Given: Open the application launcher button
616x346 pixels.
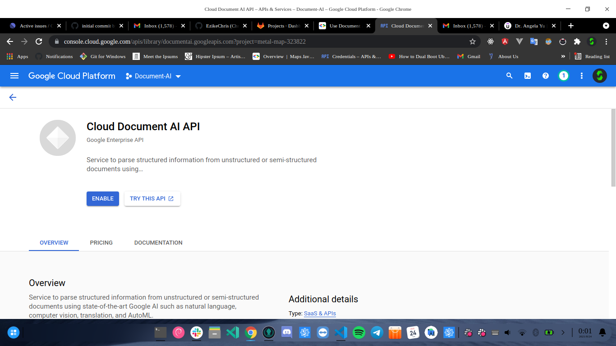Looking at the screenshot, I should (x=14, y=333).
